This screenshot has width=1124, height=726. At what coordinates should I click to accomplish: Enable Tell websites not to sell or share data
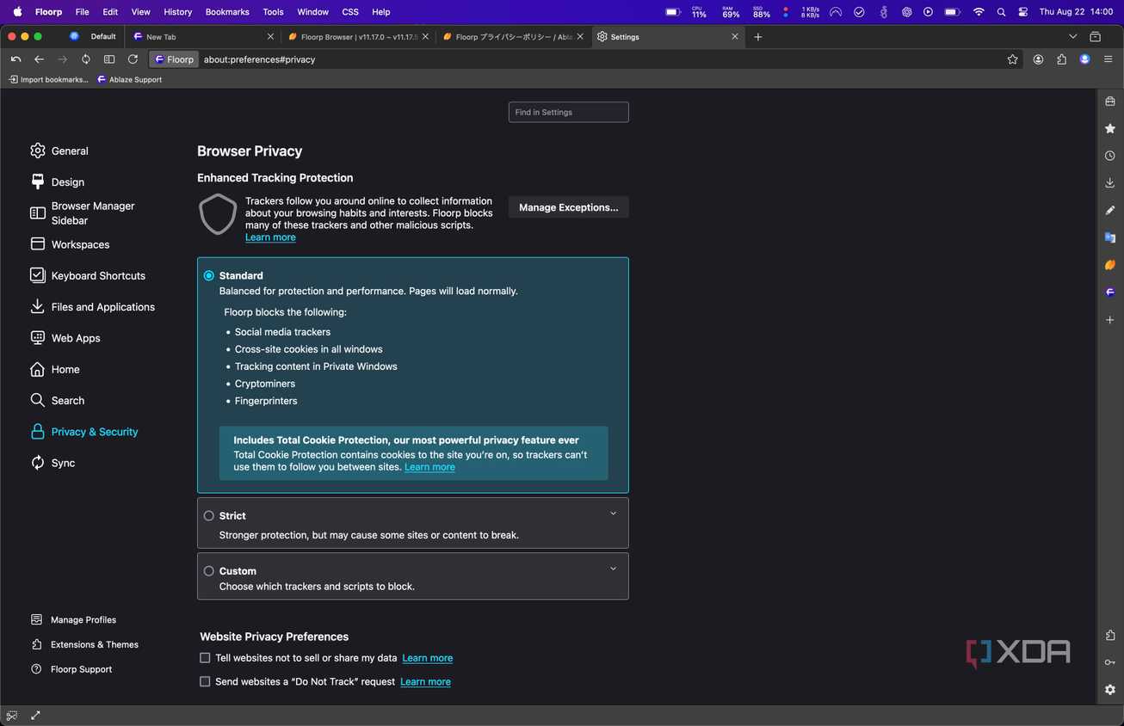click(205, 658)
